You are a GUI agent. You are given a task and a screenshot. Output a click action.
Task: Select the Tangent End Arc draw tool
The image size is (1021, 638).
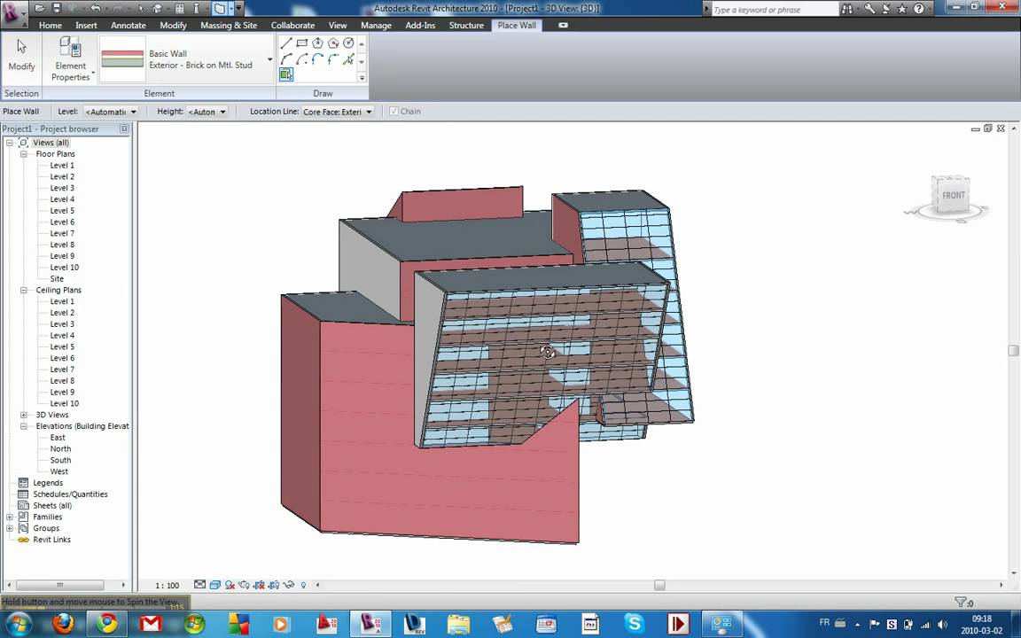pyautogui.click(x=318, y=59)
